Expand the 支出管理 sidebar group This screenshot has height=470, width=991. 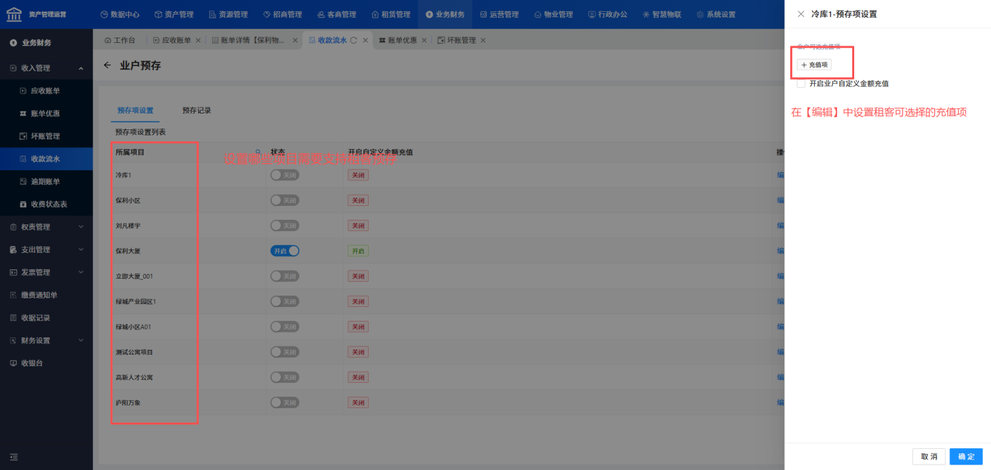coord(46,250)
